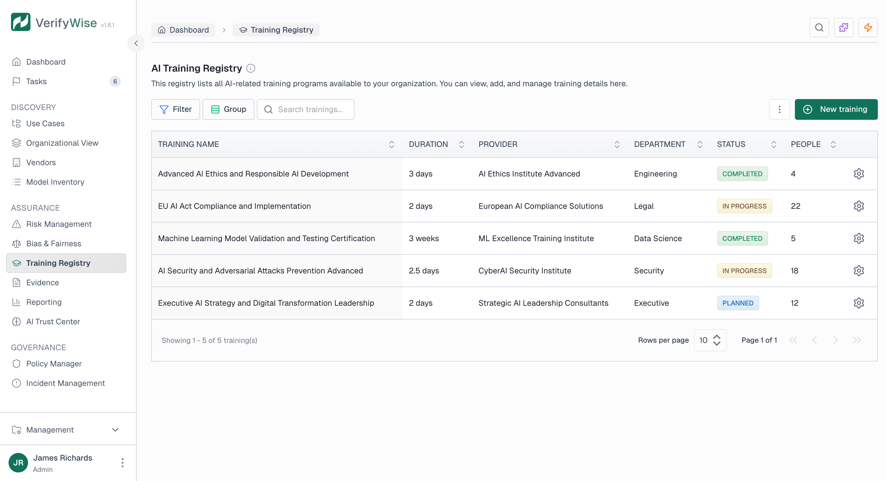887x481 pixels.
Task: Open the Filter options
Action: click(x=176, y=109)
